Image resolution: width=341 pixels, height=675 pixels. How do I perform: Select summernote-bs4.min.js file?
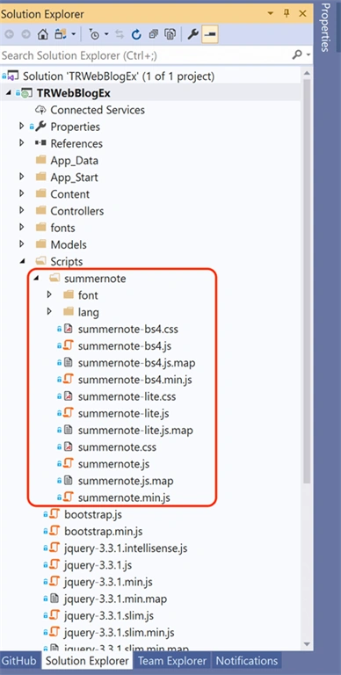pos(134,380)
